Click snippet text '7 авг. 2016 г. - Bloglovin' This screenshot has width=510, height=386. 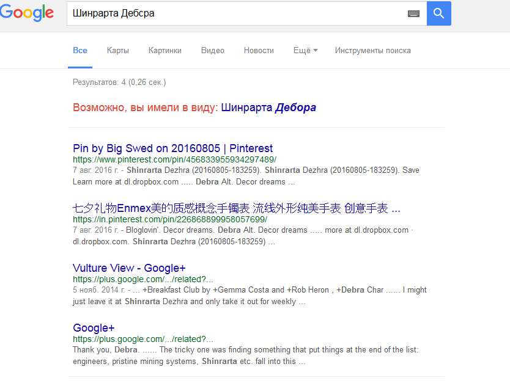coord(243,236)
